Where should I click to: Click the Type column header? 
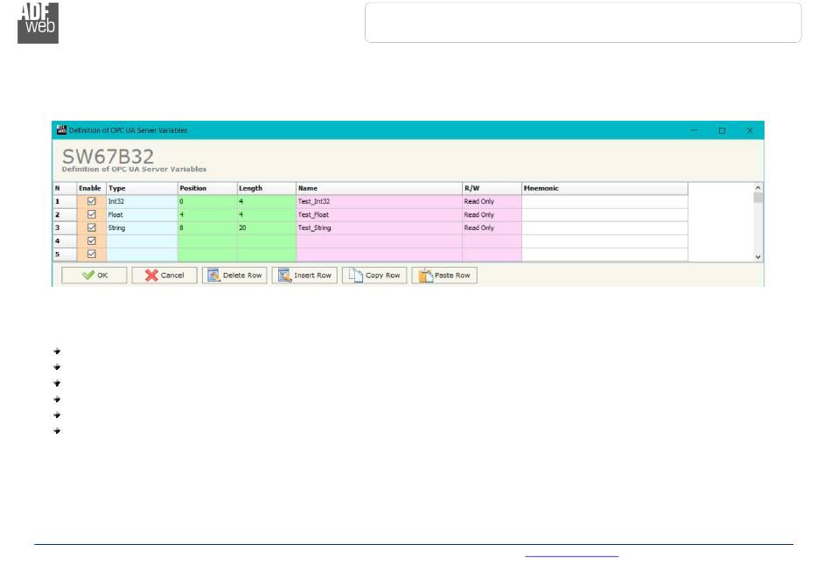pos(142,188)
